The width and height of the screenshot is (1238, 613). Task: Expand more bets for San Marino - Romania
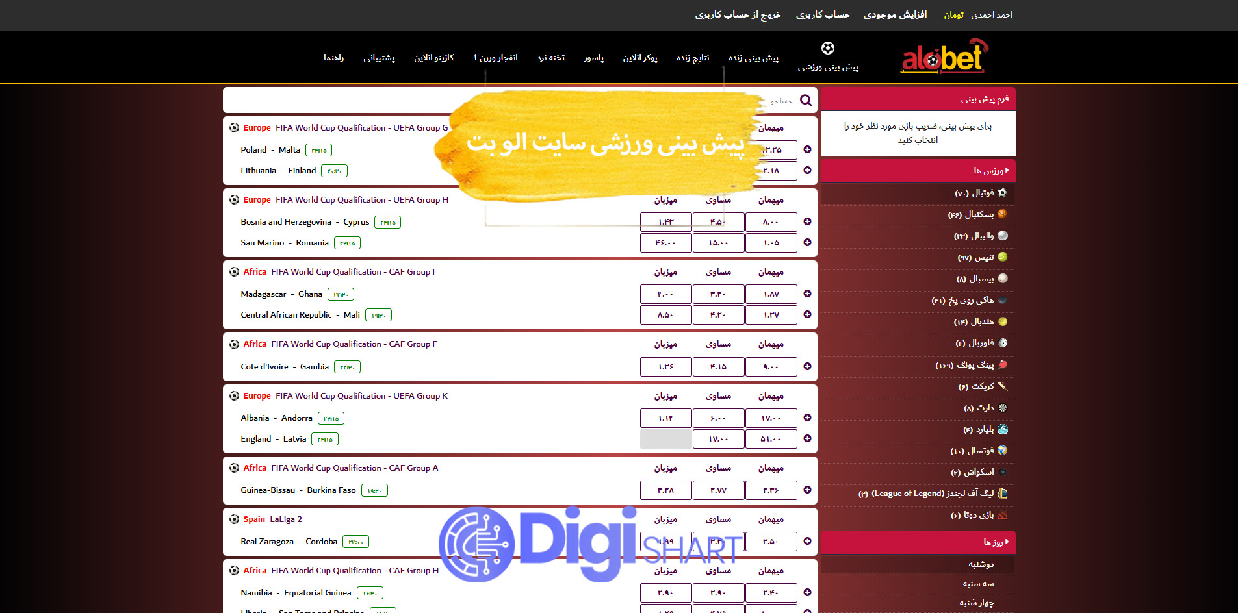point(807,243)
